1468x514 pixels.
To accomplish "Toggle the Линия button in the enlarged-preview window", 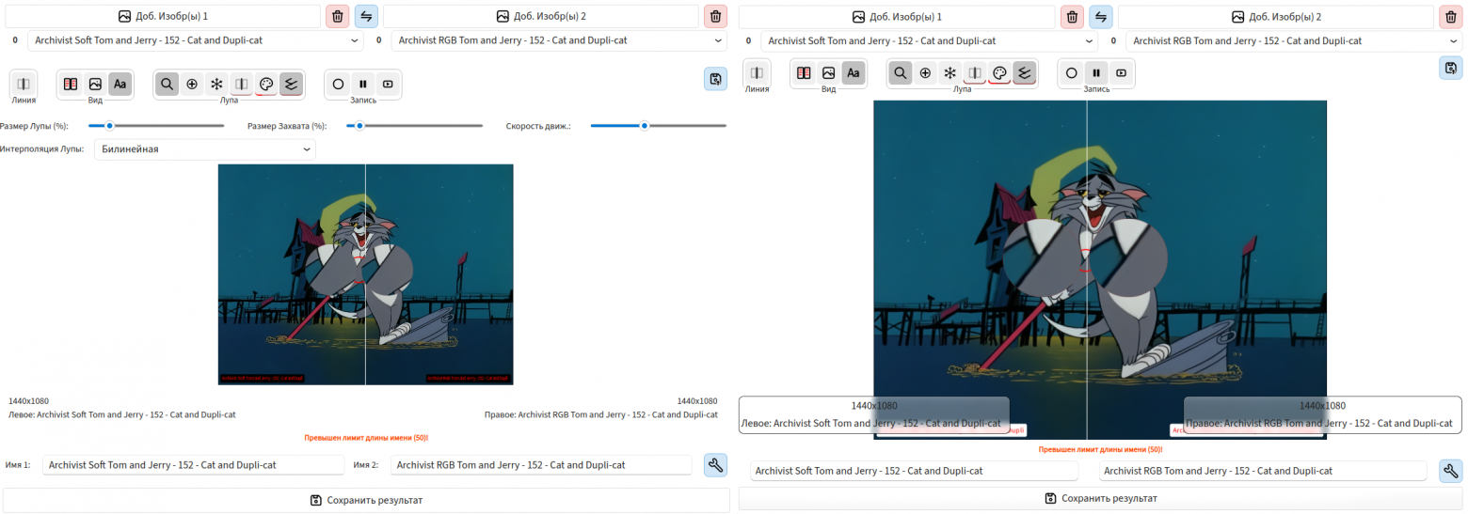I will point(757,72).
